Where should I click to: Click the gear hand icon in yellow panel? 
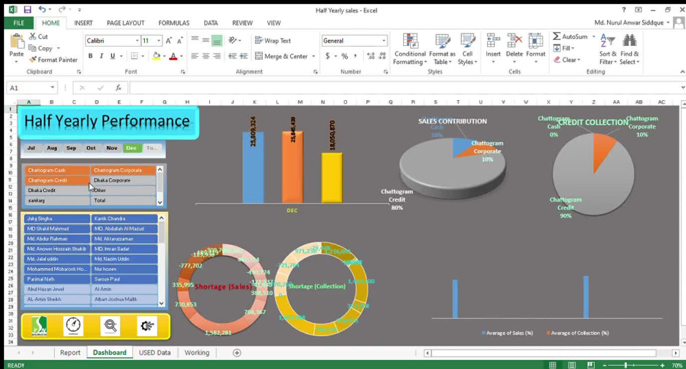click(x=147, y=326)
